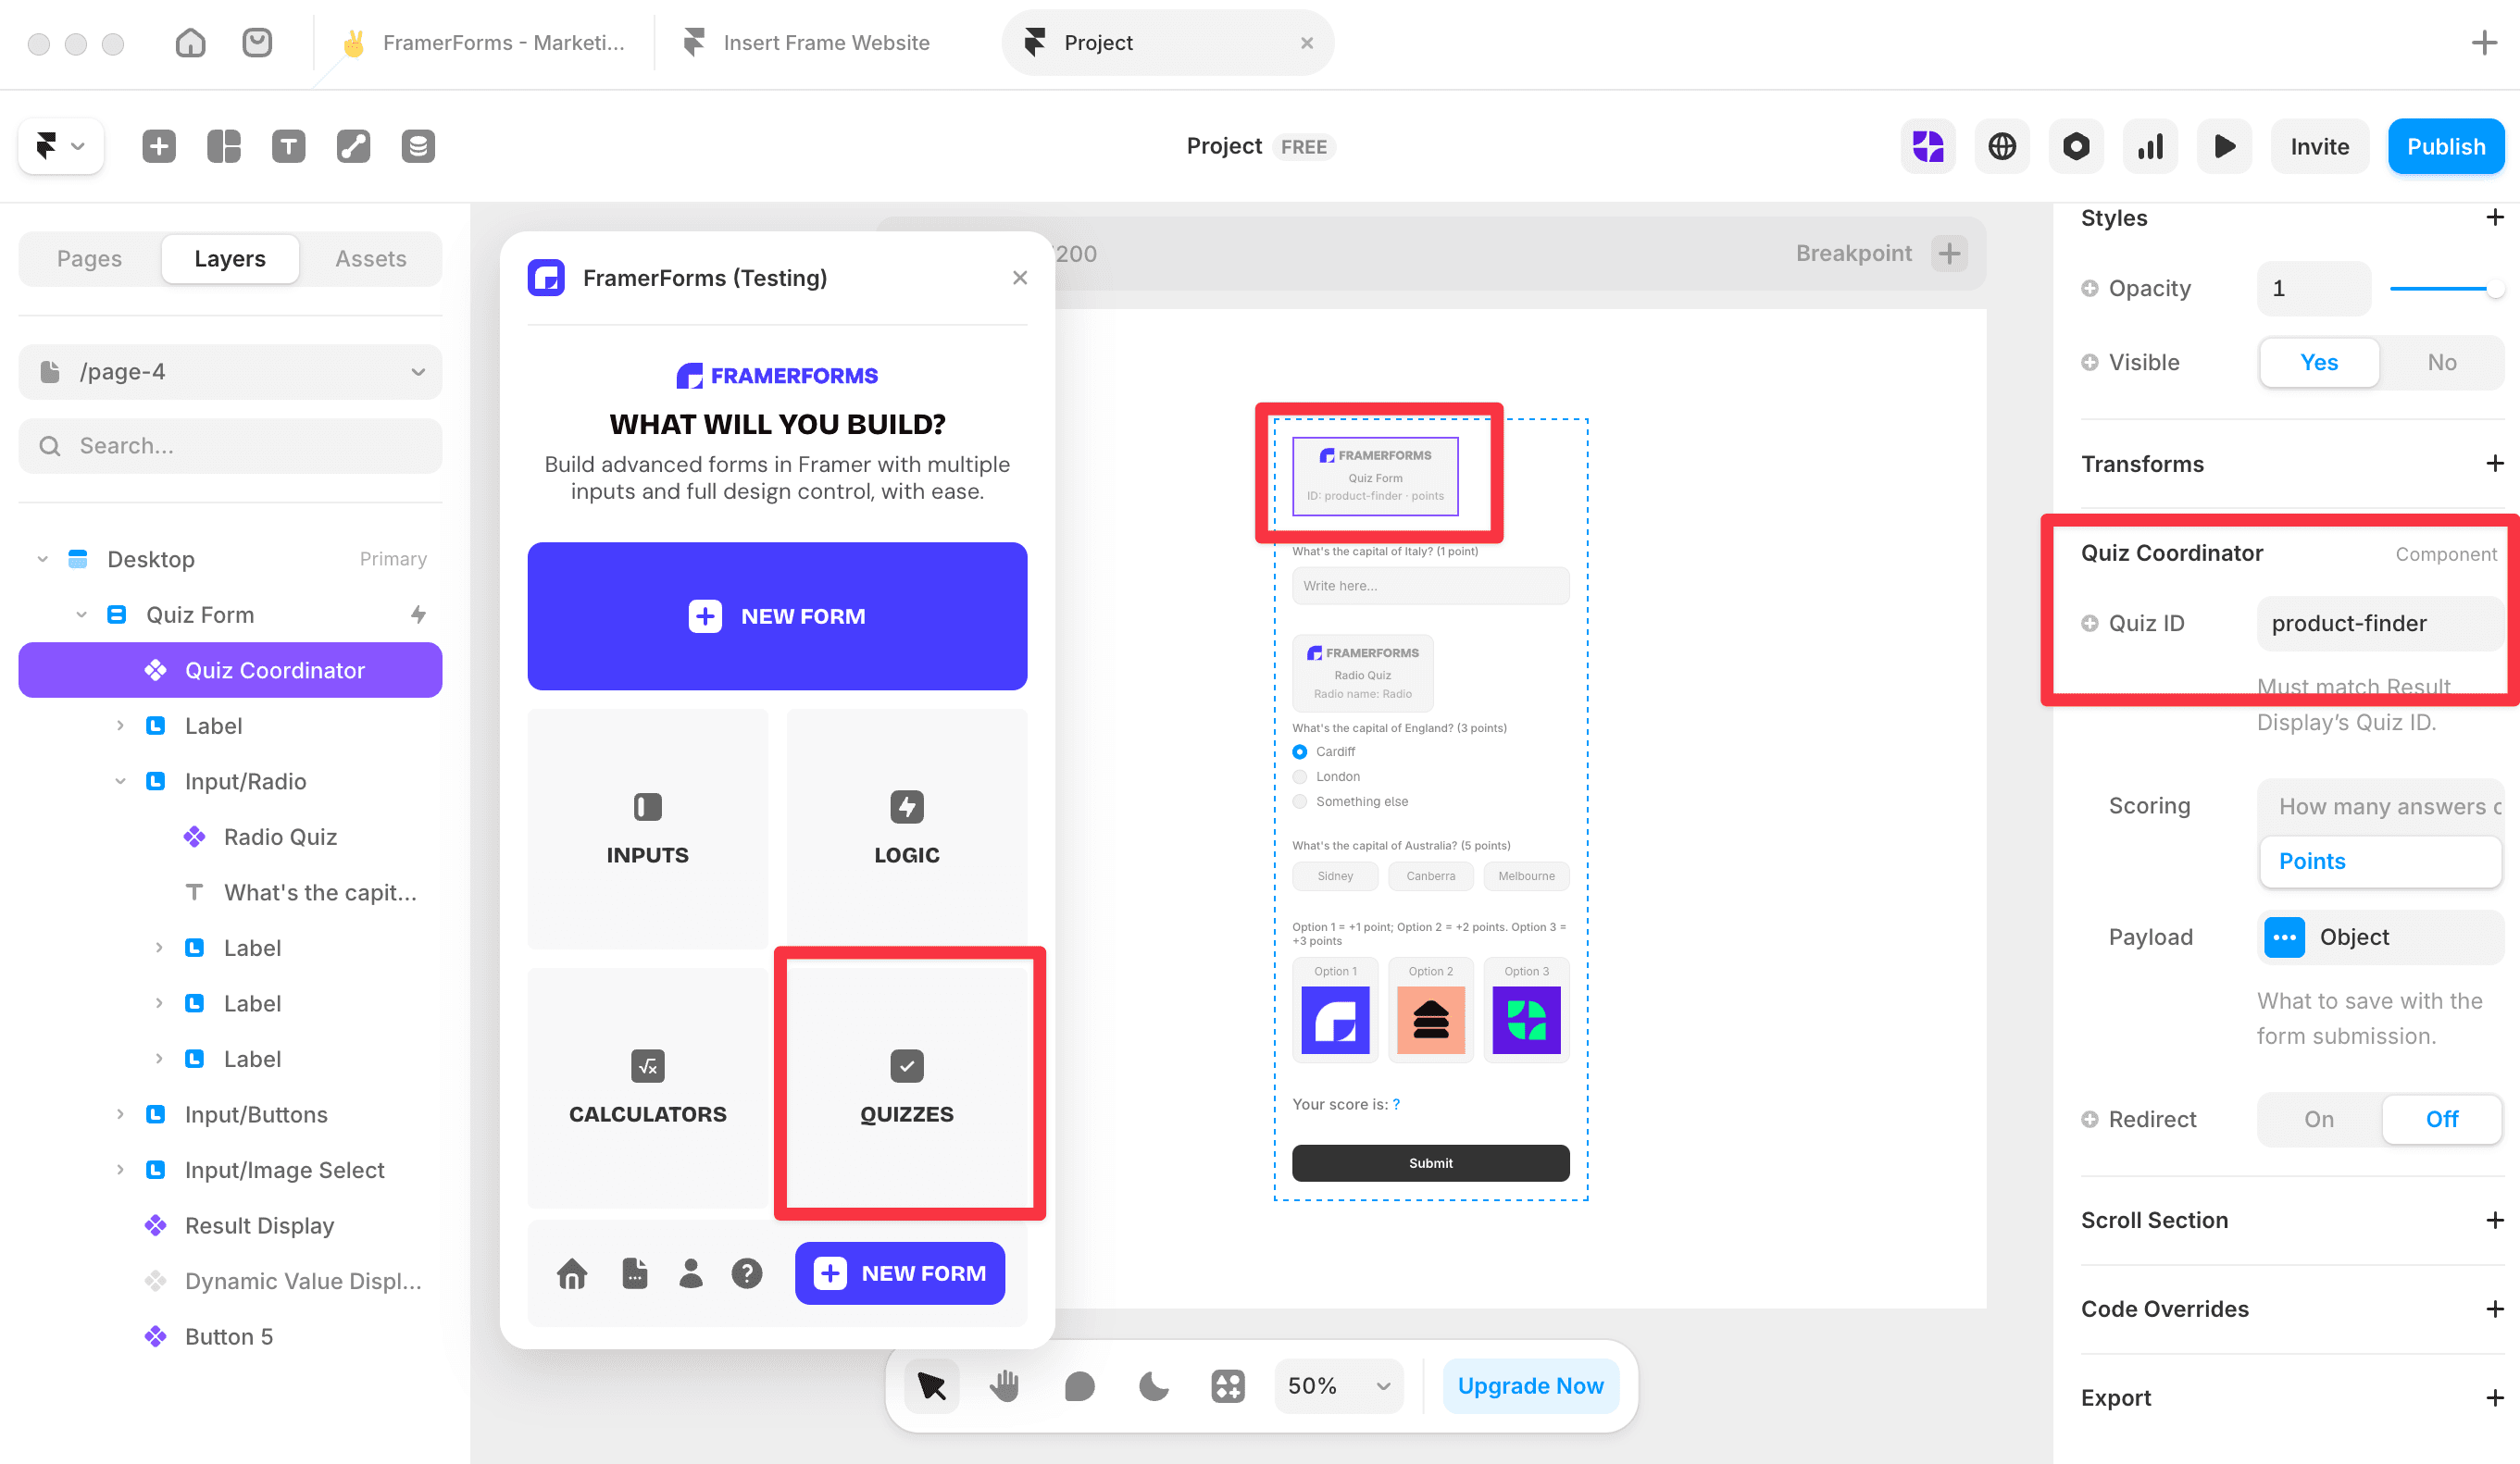
Task: Select the Cardiff radio option on canvas
Action: [x=1300, y=751]
